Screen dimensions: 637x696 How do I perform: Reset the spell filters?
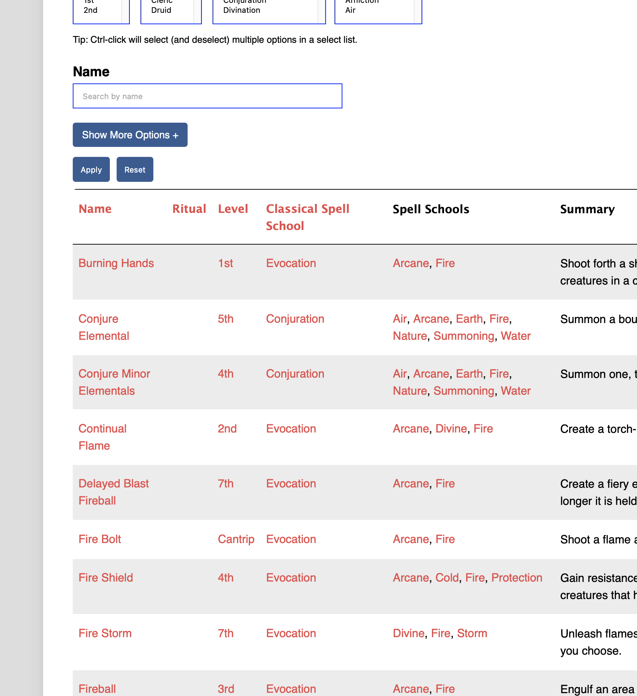pyautogui.click(x=135, y=169)
